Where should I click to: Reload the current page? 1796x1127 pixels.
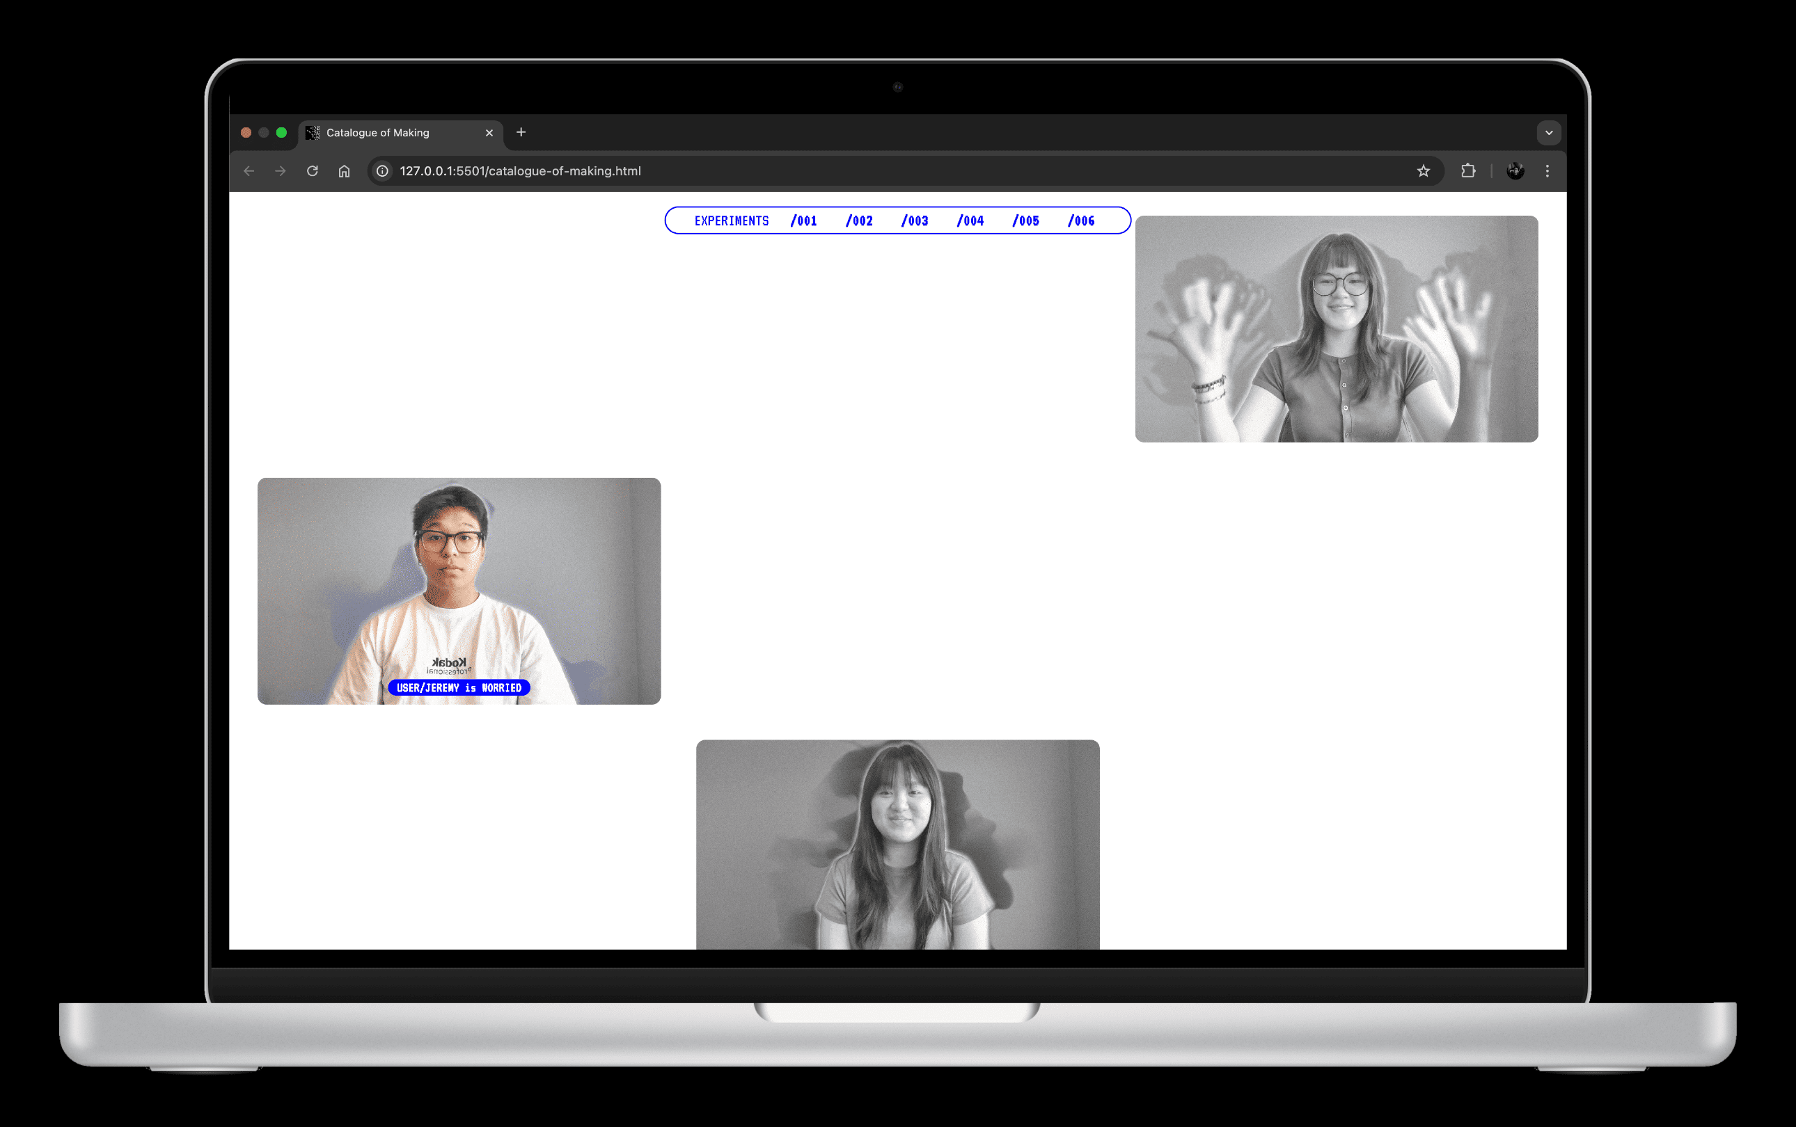(313, 170)
